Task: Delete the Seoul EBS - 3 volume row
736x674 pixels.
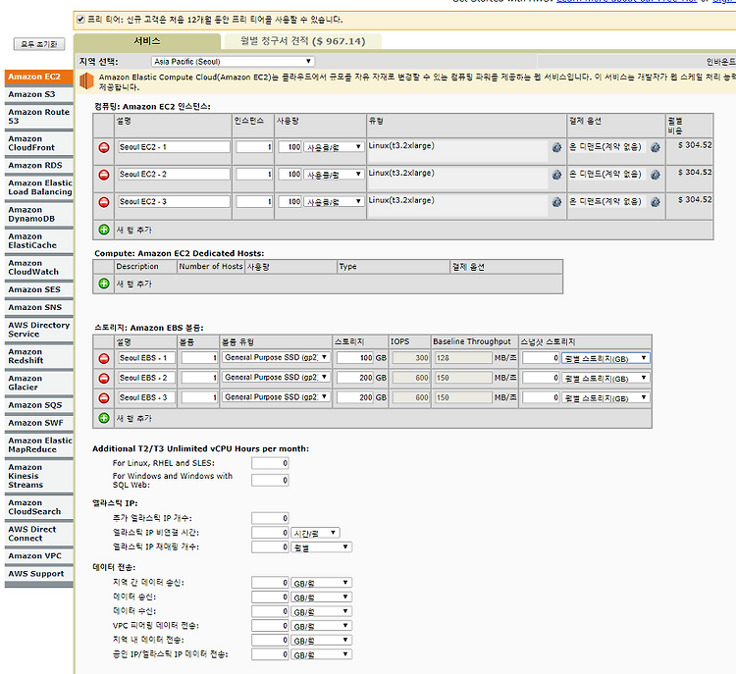Action: (x=104, y=398)
